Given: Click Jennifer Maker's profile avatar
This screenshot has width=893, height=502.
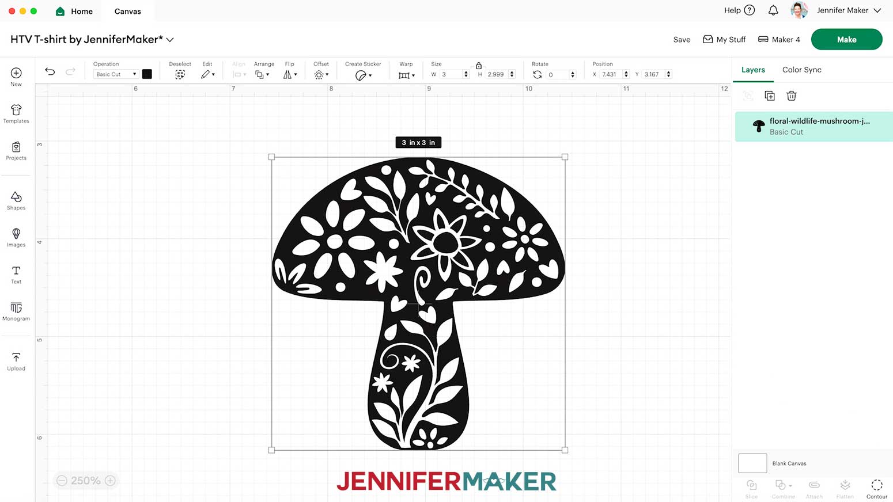Looking at the screenshot, I should point(799,10).
